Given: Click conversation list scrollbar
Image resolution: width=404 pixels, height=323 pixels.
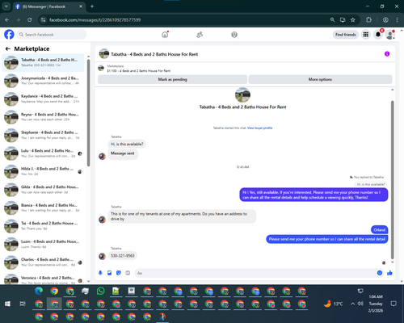Looking at the screenshot, I should point(88,113).
